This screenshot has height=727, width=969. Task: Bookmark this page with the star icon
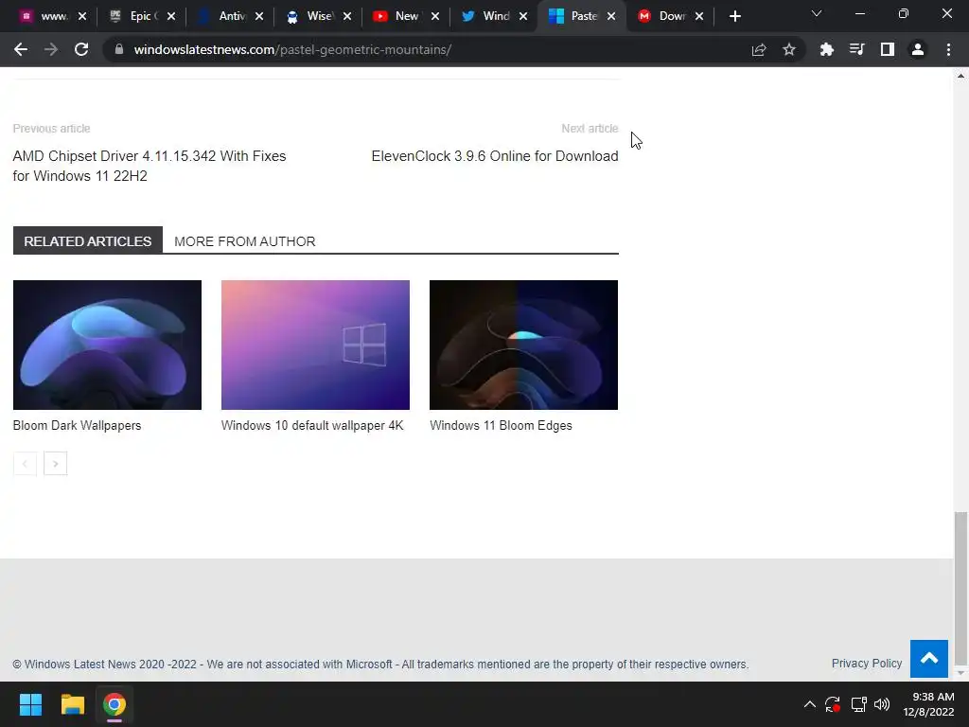coord(789,49)
